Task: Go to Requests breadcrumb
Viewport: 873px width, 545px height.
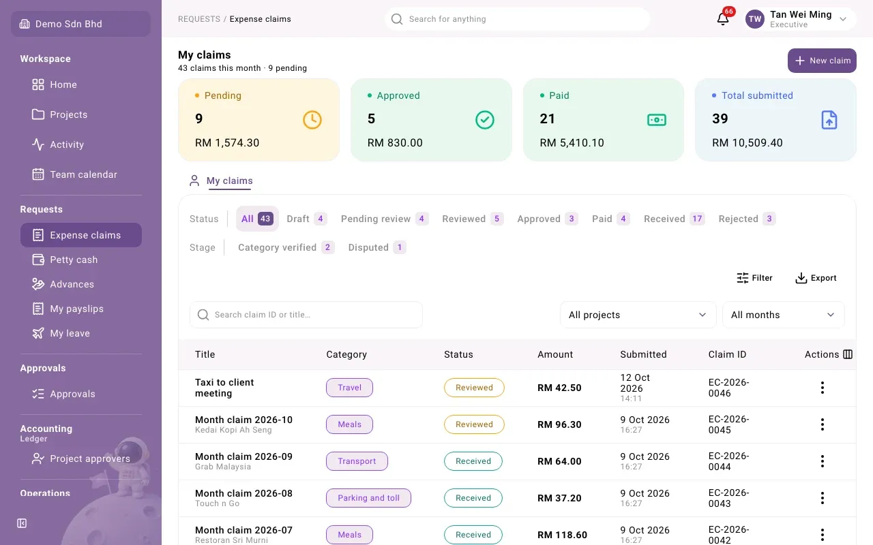Action: tap(199, 19)
